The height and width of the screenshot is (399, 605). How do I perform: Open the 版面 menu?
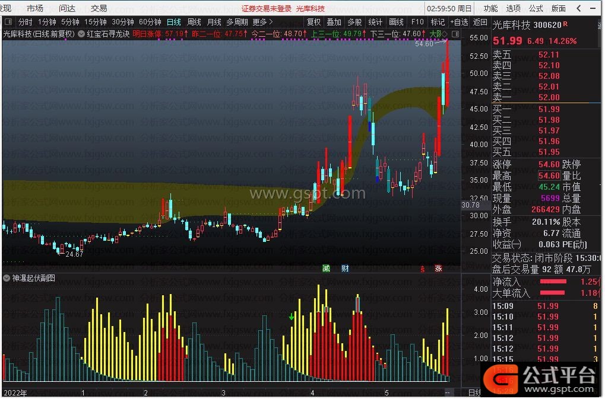558,8
